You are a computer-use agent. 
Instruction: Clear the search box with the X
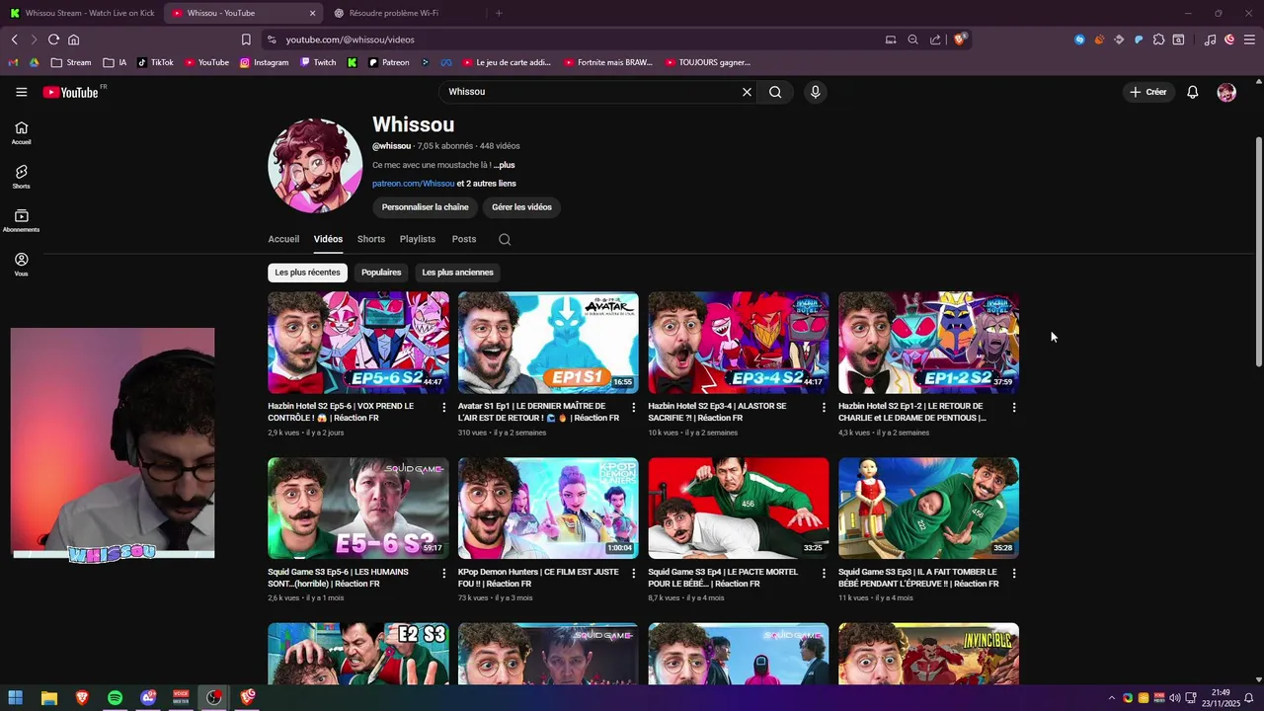point(747,92)
